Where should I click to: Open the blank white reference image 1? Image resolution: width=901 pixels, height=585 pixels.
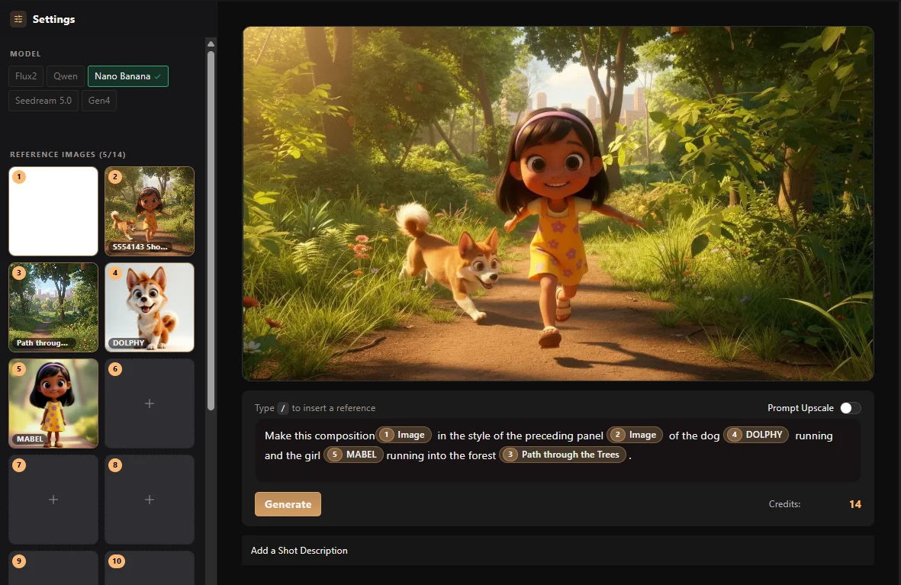coord(53,211)
